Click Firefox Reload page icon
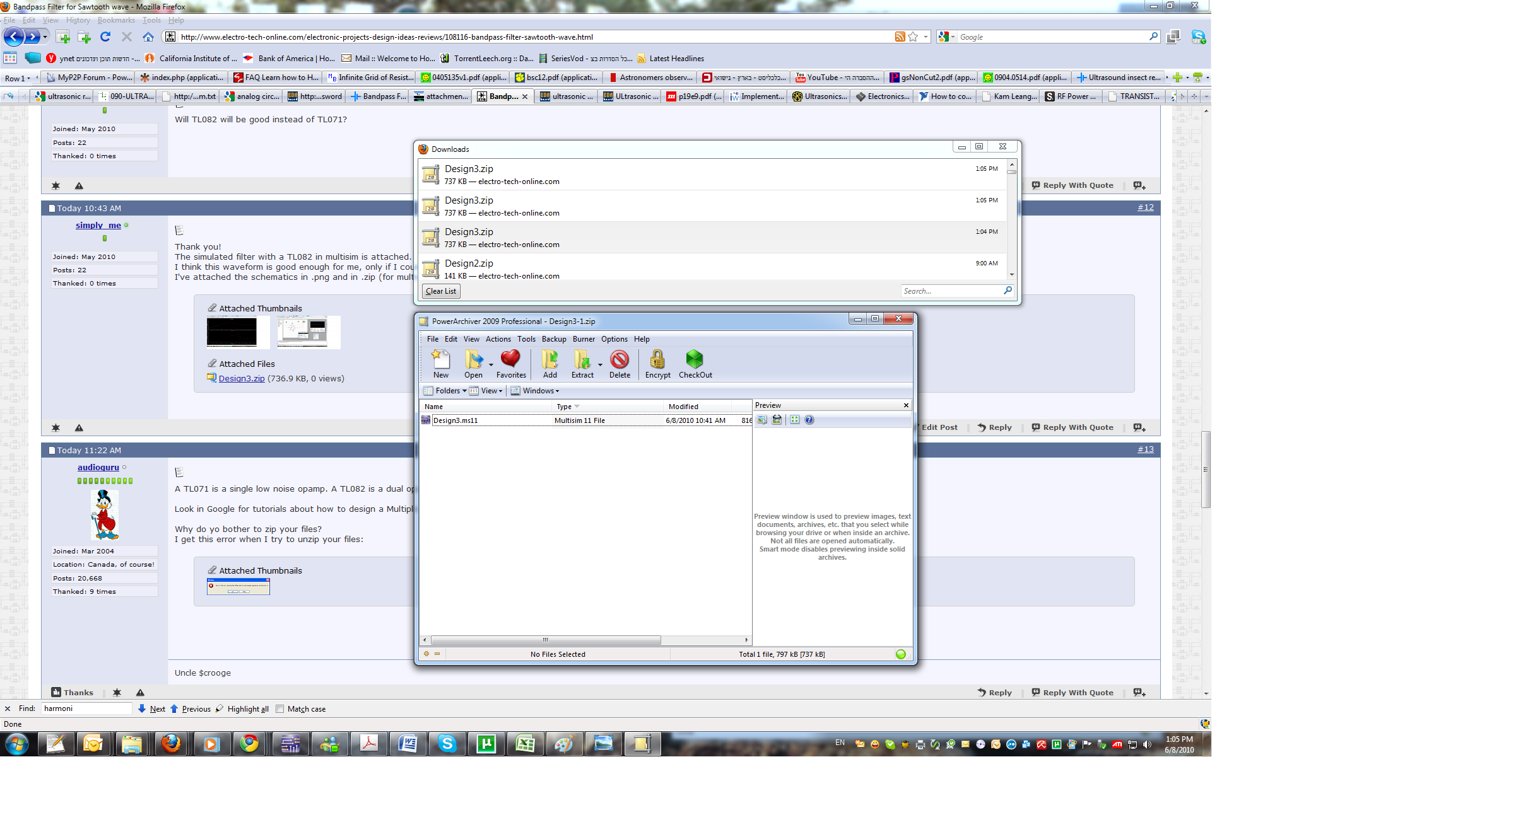This screenshot has width=1540, height=815. click(x=105, y=37)
